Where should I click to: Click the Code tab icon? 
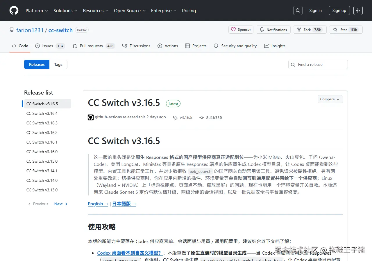pos(14,46)
